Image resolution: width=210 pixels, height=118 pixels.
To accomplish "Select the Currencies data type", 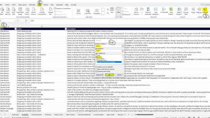I will click(88, 11).
